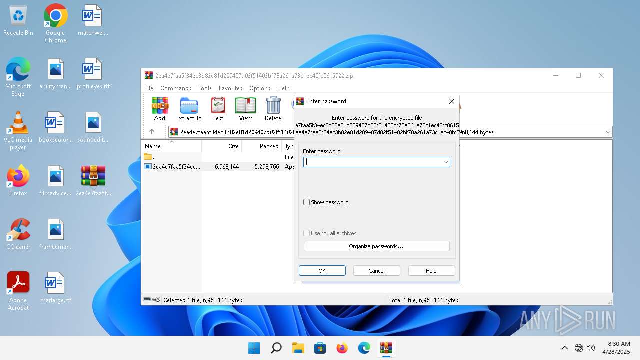Select the soundedit image file icon

tap(93, 128)
